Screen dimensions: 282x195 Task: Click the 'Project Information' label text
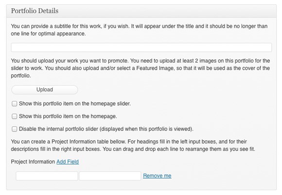click(x=33, y=162)
